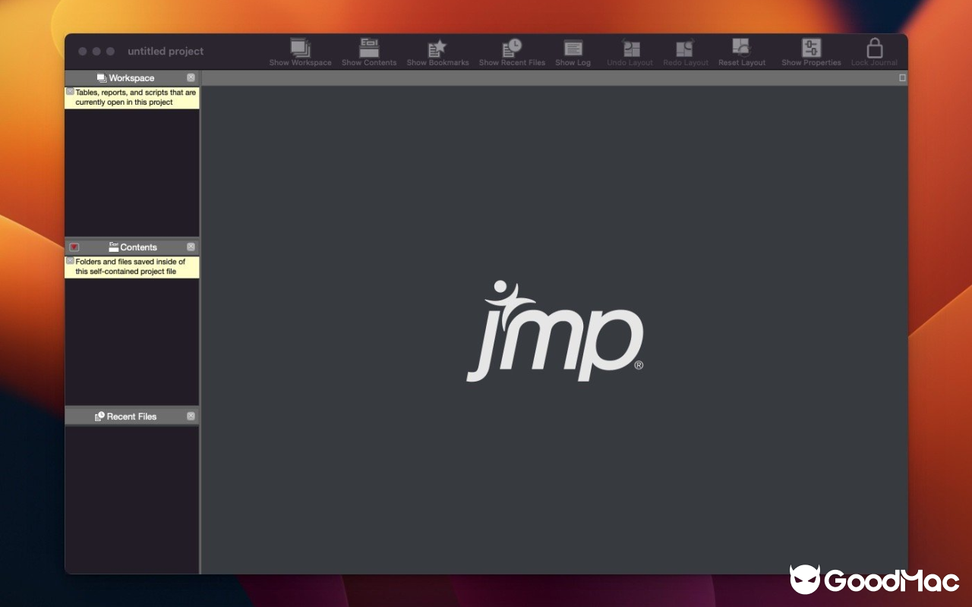Close the Workspace panel
The width and height of the screenshot is (972, 607).
coord(191,77)
